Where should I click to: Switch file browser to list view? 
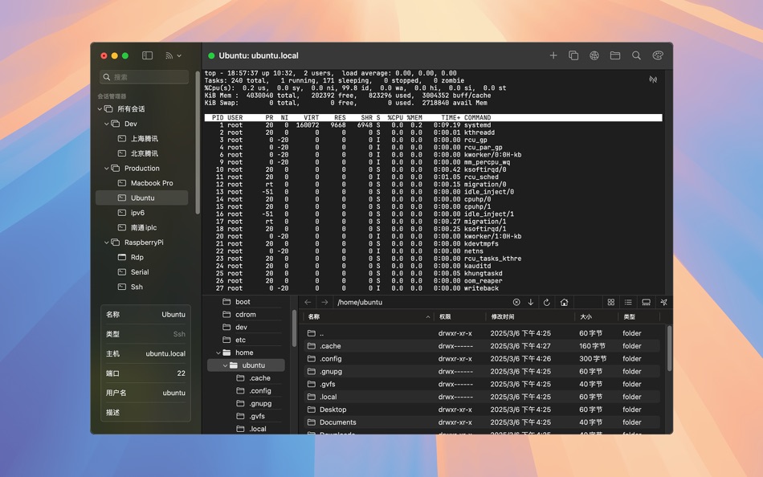(x=628, y=302)
